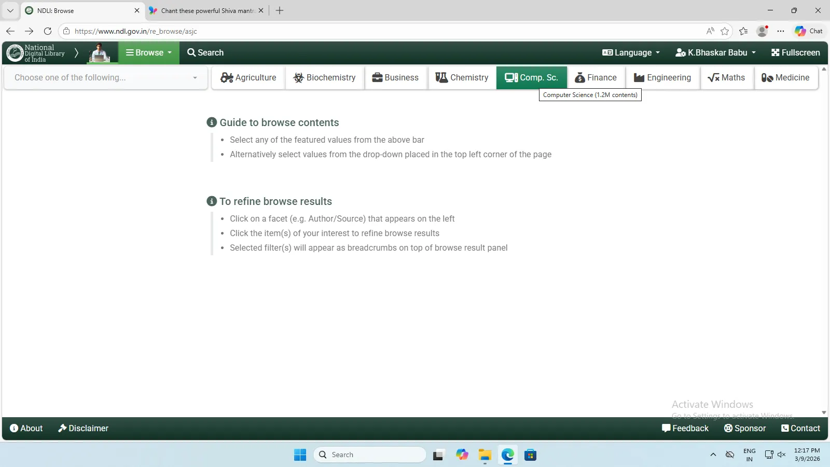
Task: Open File Explorer from the taskbar
Action: (485, 455)
